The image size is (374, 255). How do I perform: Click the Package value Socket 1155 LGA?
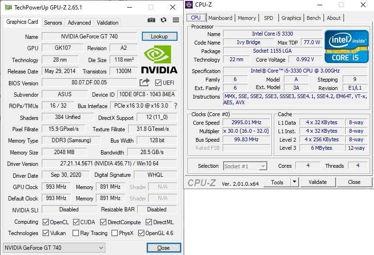272,51
